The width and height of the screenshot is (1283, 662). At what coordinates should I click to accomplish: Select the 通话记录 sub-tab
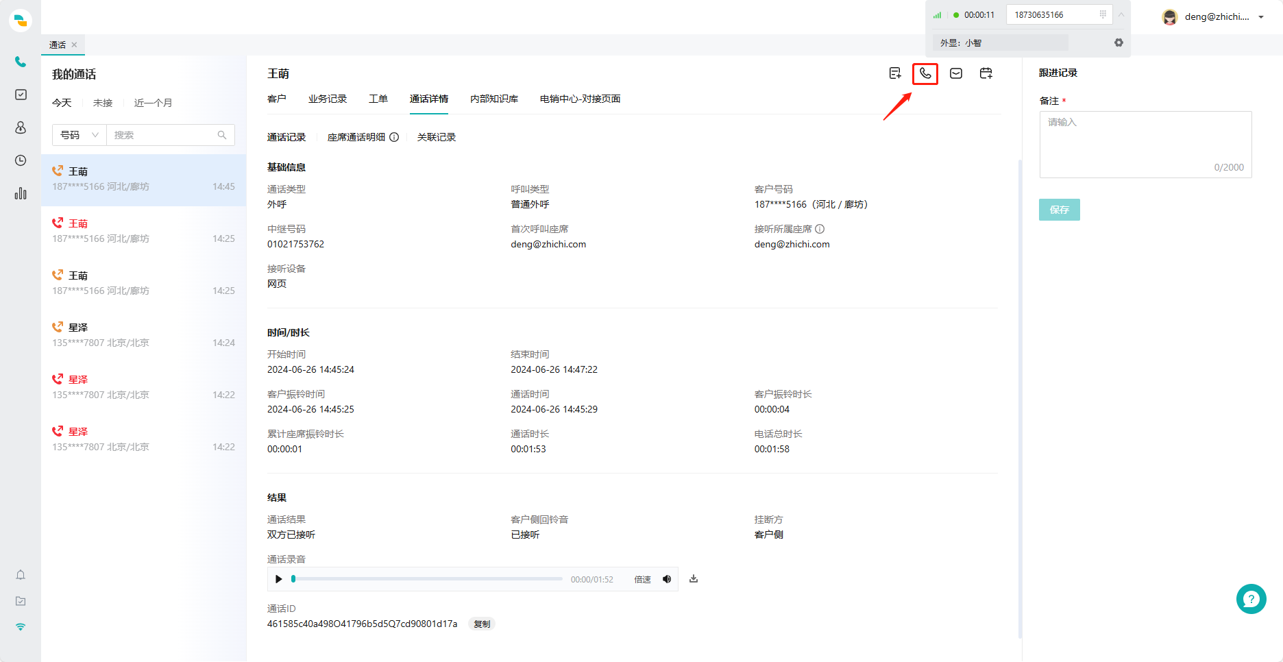click(286, 137)
